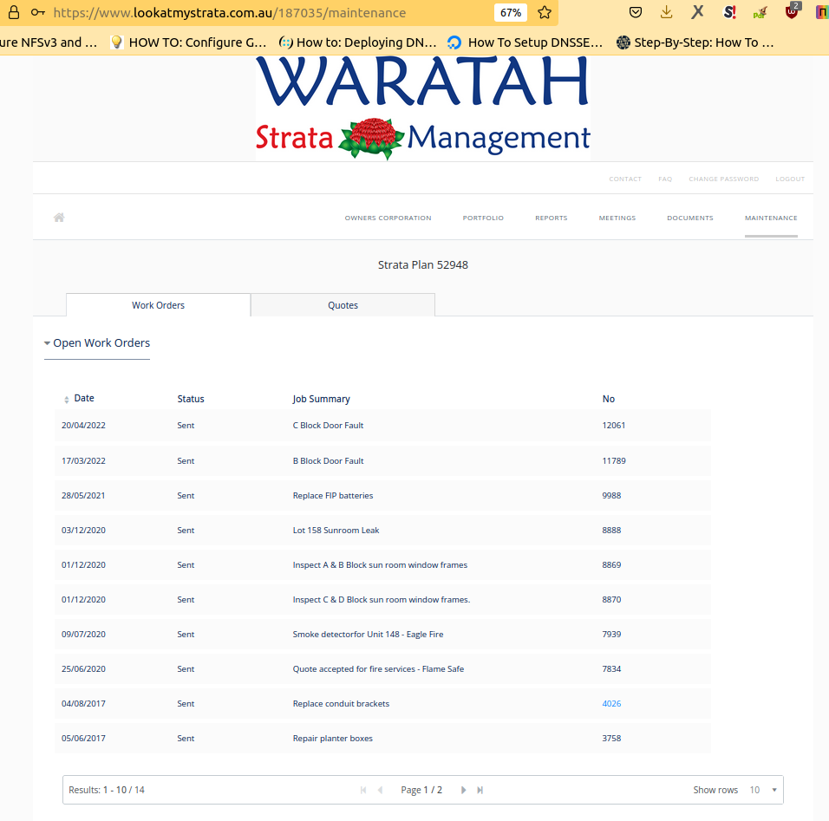
Task: Click the 'Replace conduit brackets' job
Action: [341, 704]
